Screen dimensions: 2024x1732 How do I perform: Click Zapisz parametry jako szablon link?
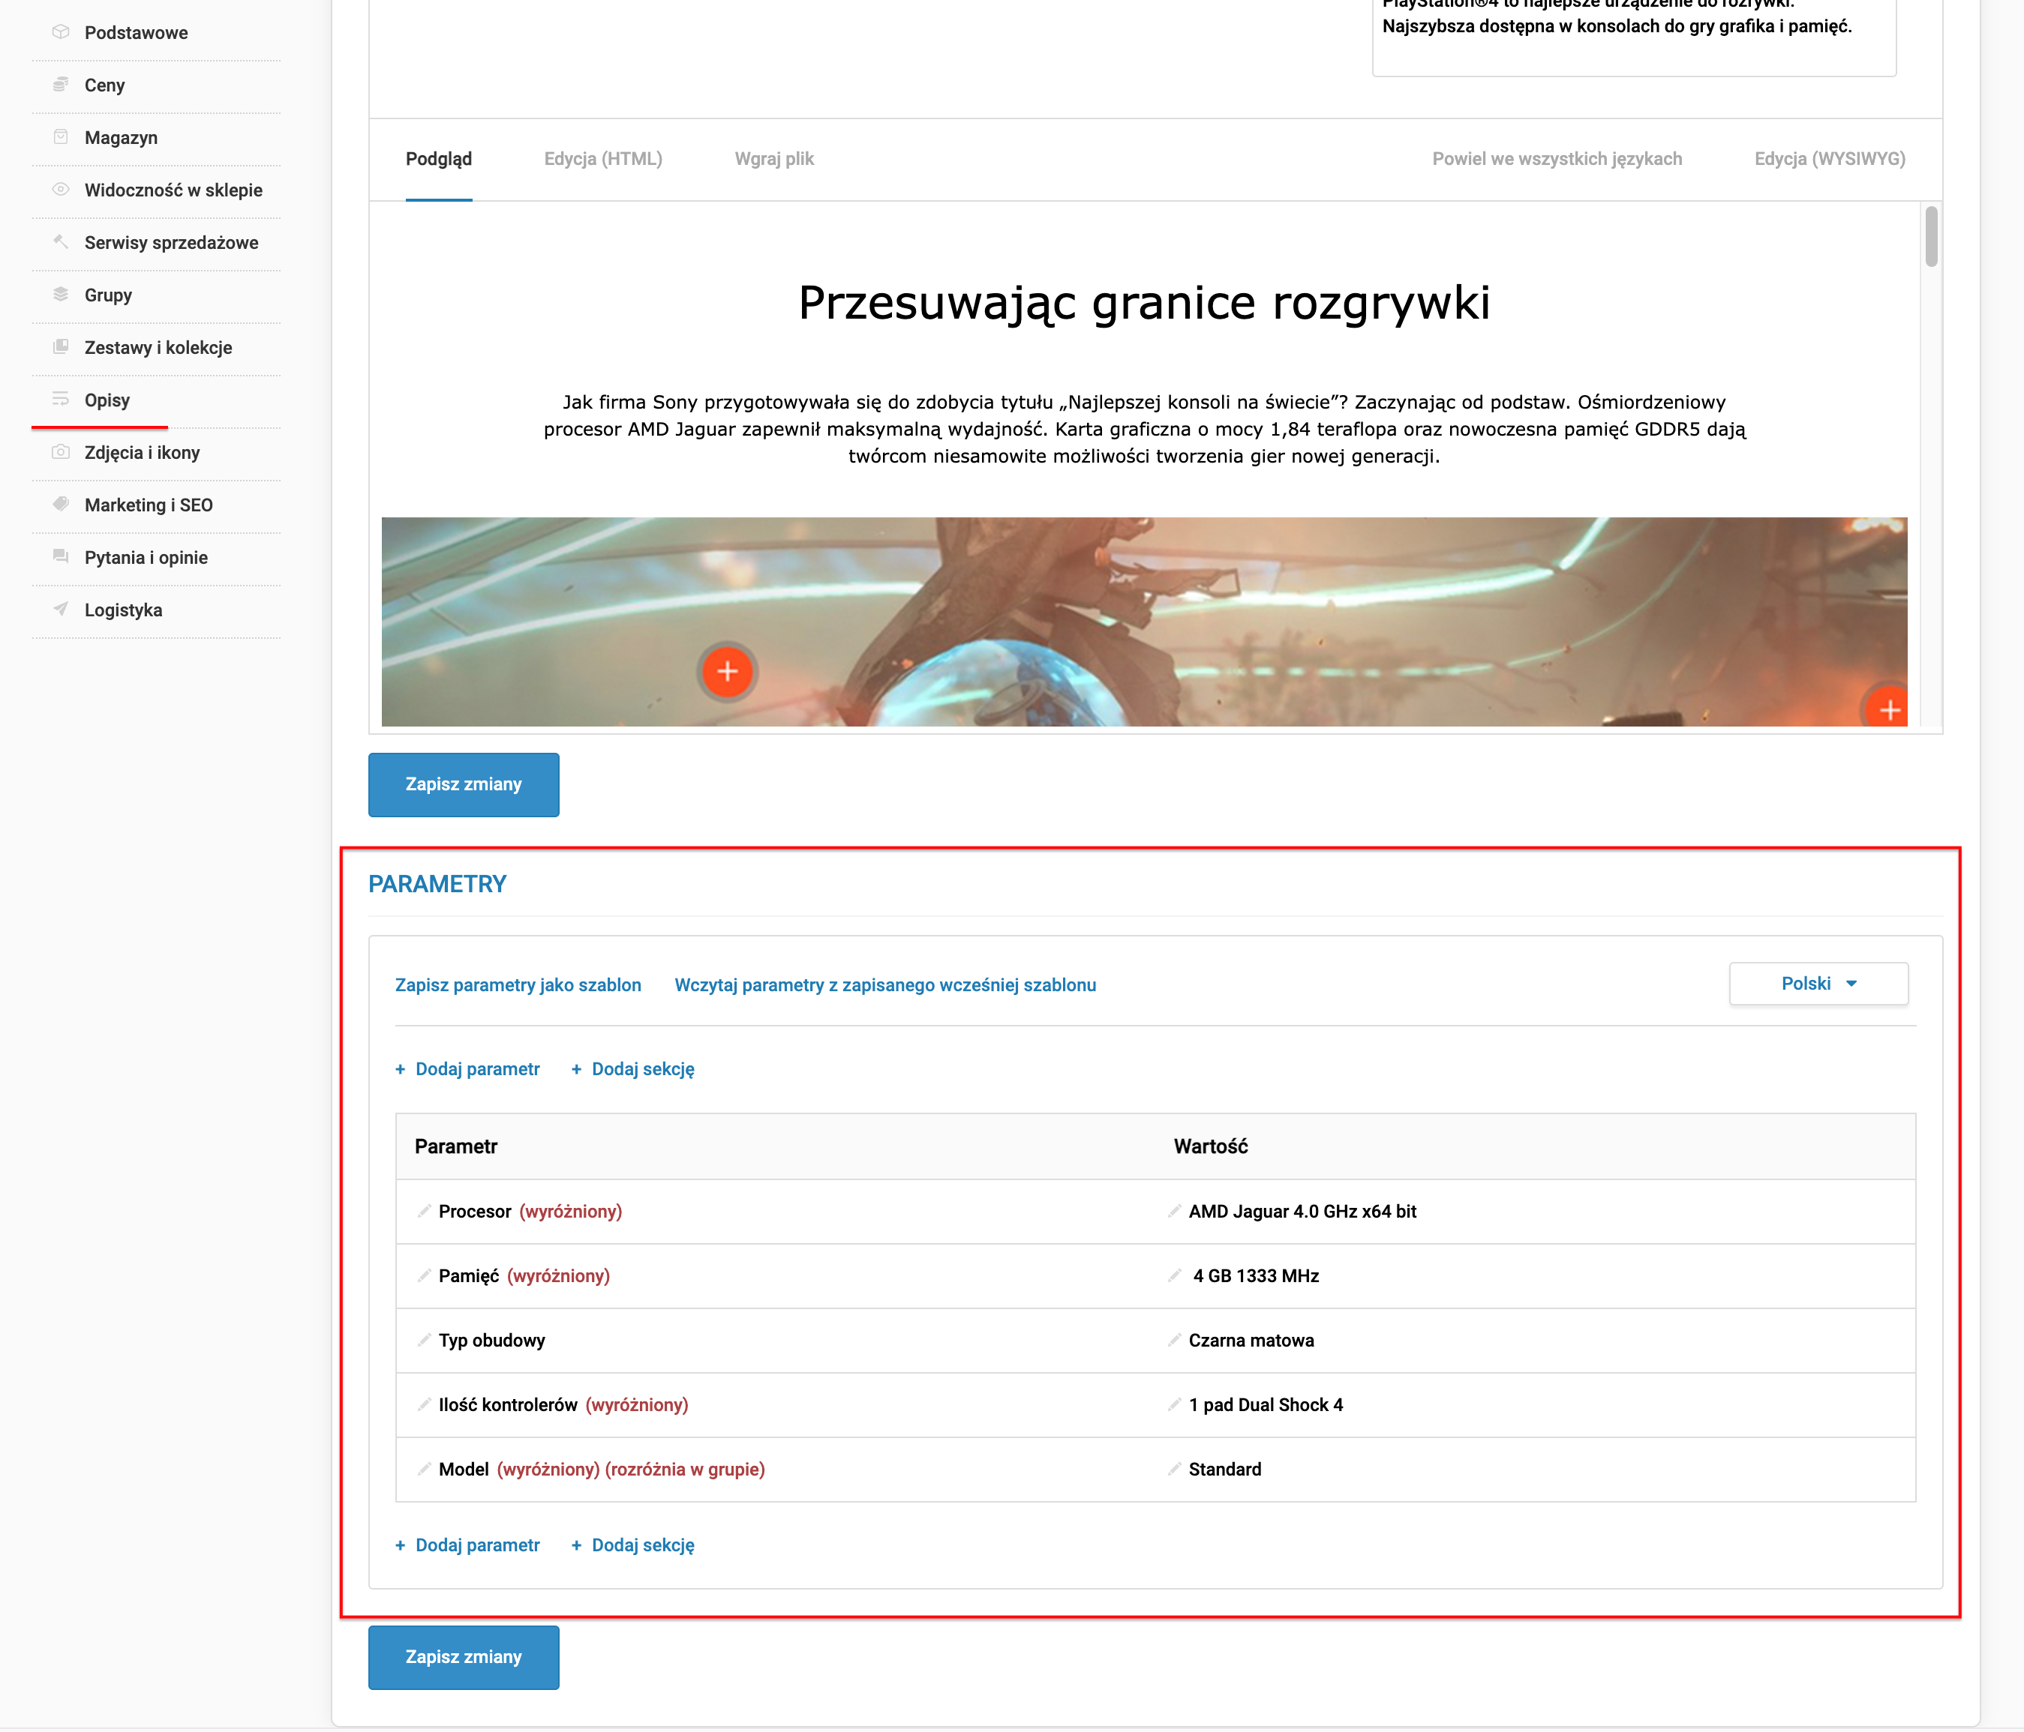[x=518, y=984]
